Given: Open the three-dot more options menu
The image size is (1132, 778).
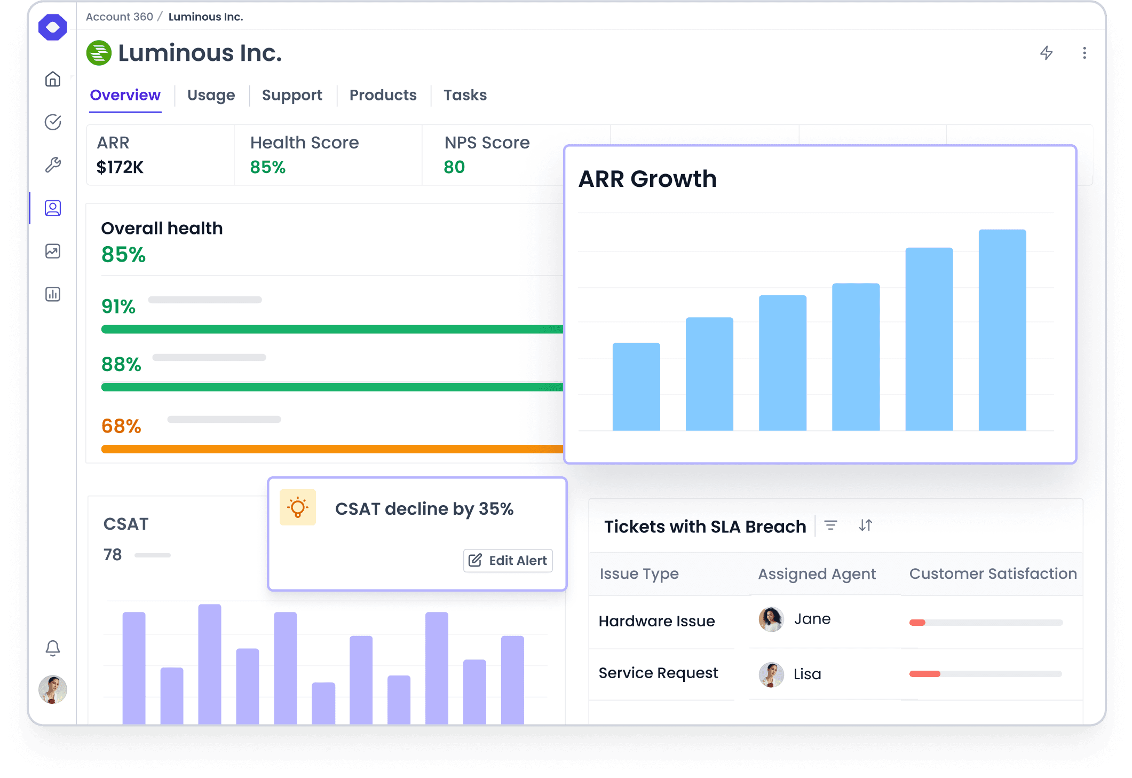Looking at the screenshot, I should (x=1084, y=53).
